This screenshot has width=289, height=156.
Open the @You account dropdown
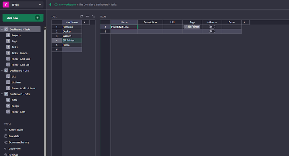(x=26, y=5)
